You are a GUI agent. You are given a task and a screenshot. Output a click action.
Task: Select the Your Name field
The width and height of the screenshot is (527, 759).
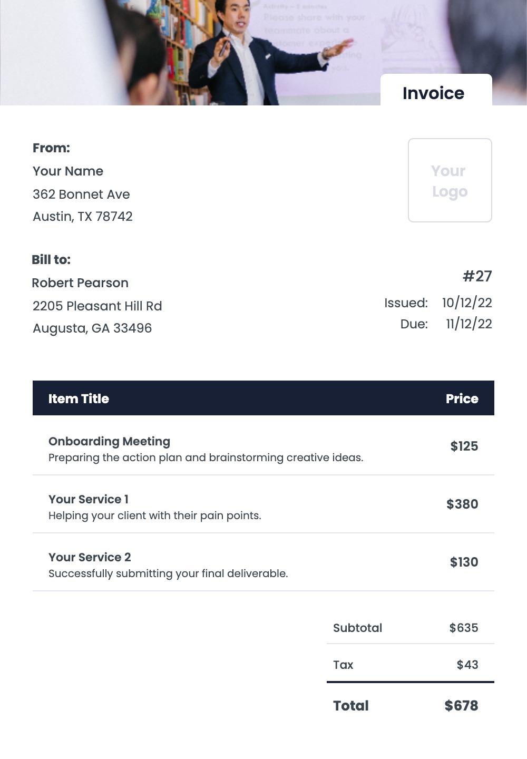68,171
